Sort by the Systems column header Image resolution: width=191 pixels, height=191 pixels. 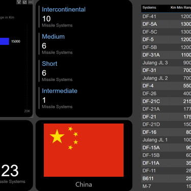click(149, 8)
